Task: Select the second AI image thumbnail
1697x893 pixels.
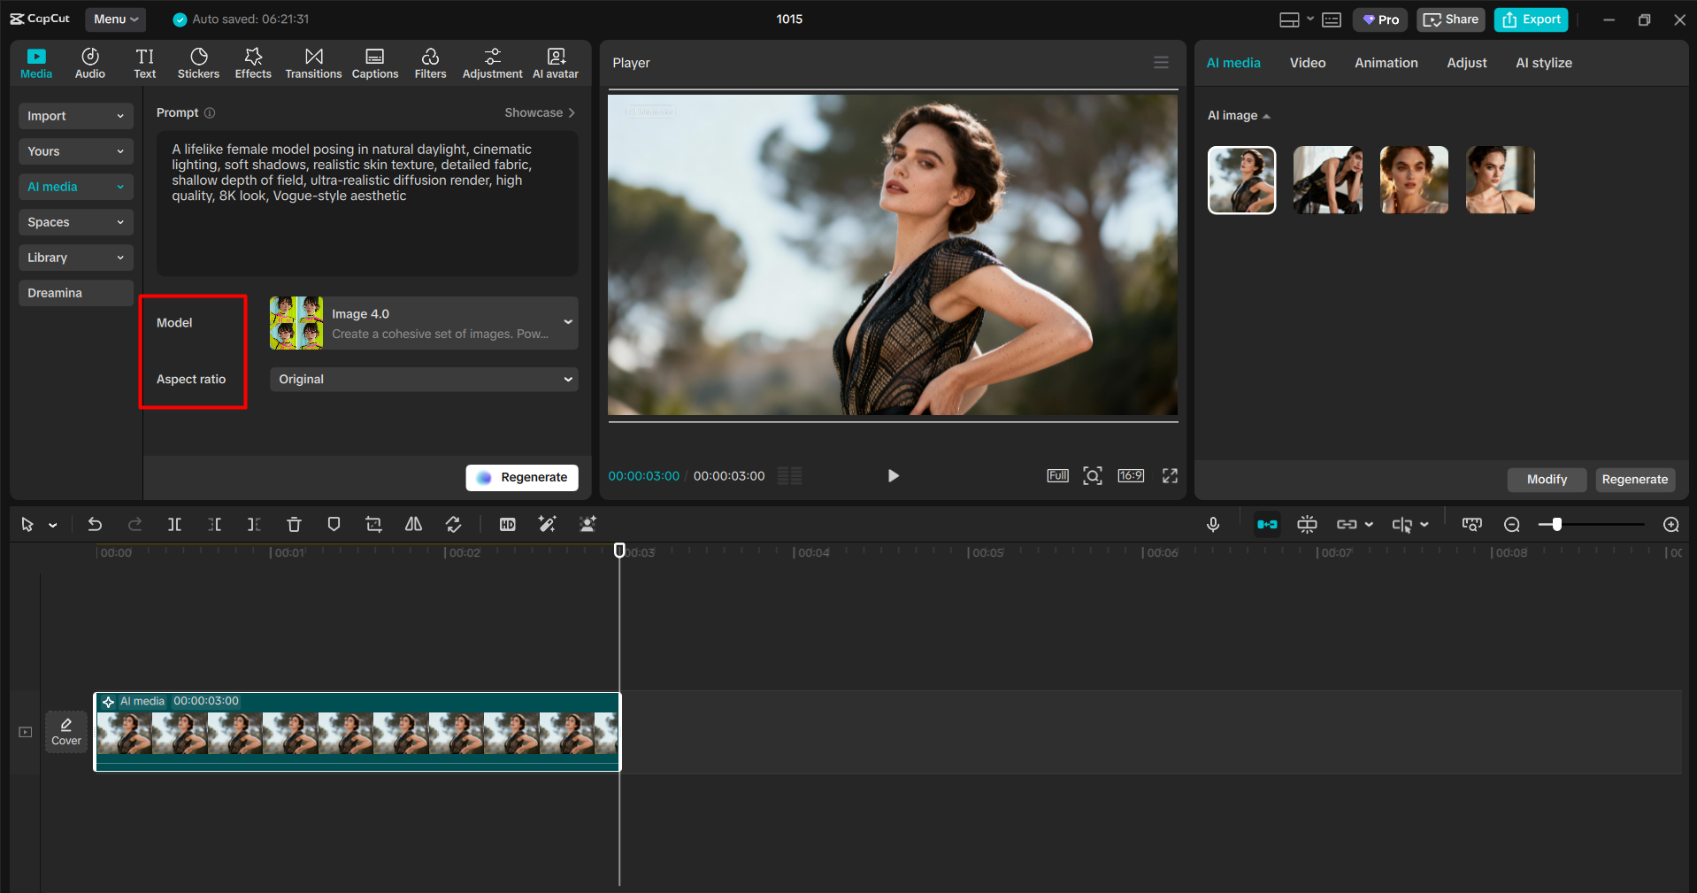Action: click(1327, 180)
